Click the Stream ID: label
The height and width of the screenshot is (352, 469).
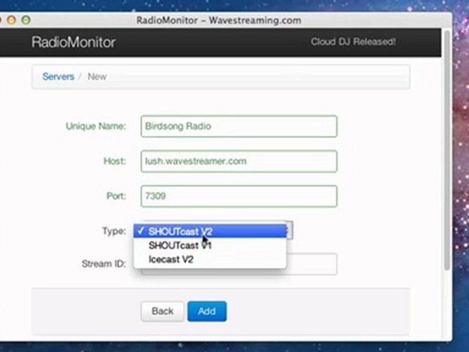(x=104, y=264)
